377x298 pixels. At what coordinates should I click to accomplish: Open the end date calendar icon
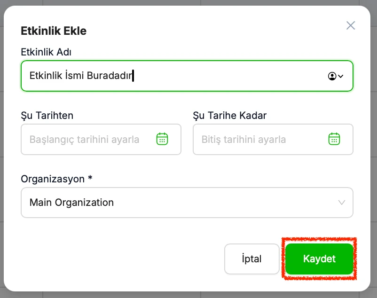334,139
